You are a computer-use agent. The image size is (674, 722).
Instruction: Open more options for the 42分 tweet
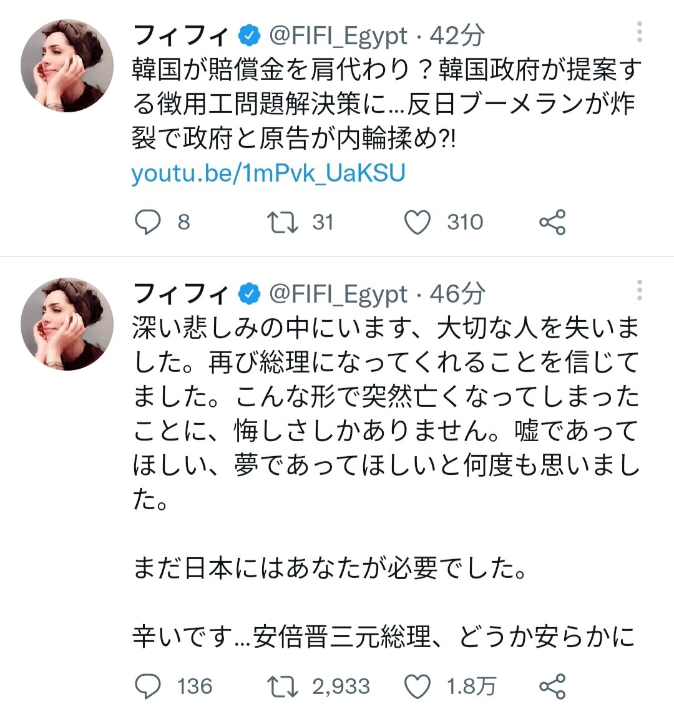pos(640,32)
